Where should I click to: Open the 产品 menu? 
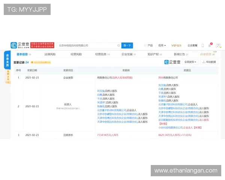pyautogui.click(x=150, y=45)
